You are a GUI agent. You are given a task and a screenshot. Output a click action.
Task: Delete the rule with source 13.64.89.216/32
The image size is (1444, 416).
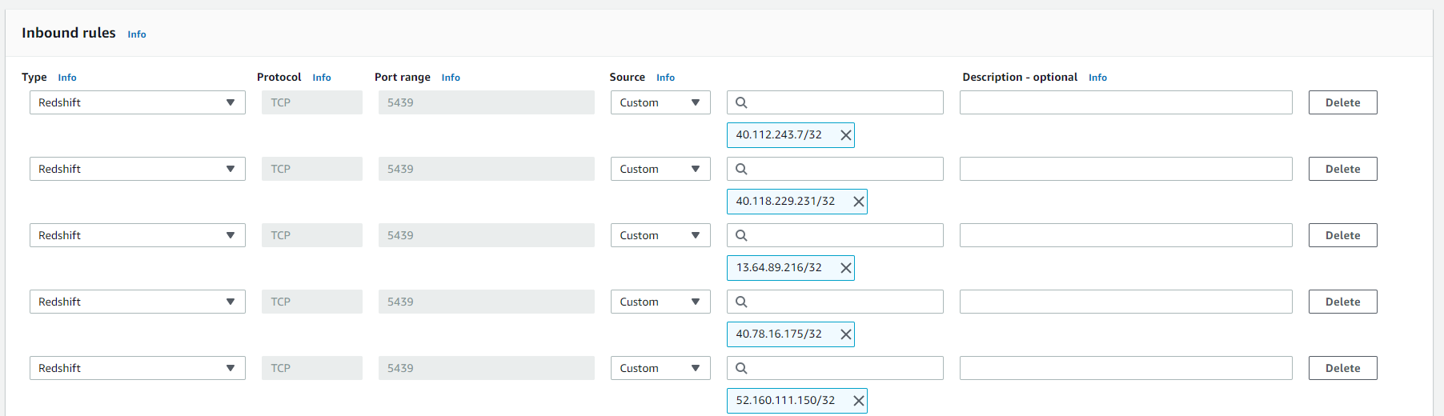coord(1342,235)
